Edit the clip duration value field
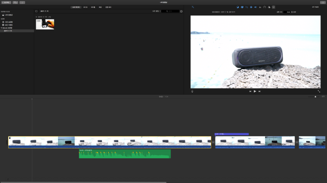This screenshot has height=183, width=327. click(287, 12)
